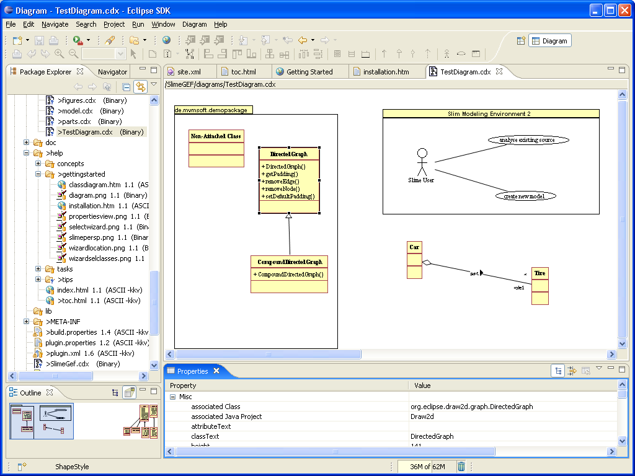Click the Save disk icon

tap(39, 40)
